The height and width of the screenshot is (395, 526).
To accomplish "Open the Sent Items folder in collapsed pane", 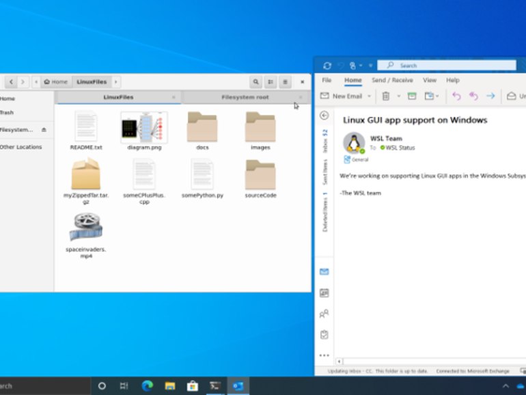I will (x=324, y=172).
